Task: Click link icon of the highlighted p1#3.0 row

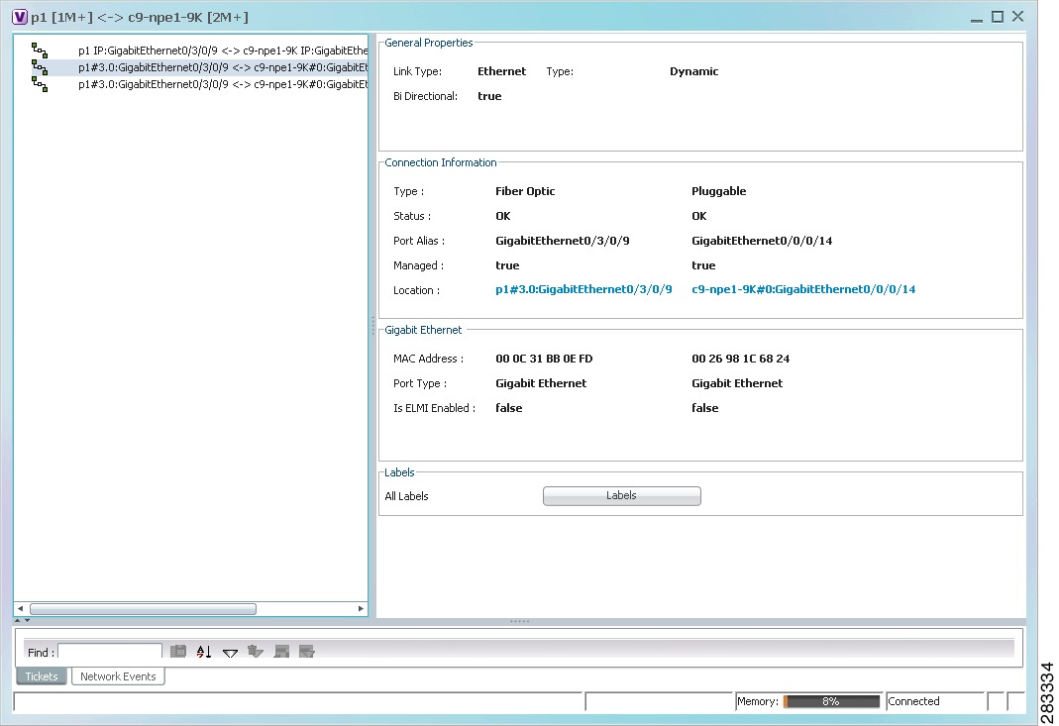Action: point(40,67)
